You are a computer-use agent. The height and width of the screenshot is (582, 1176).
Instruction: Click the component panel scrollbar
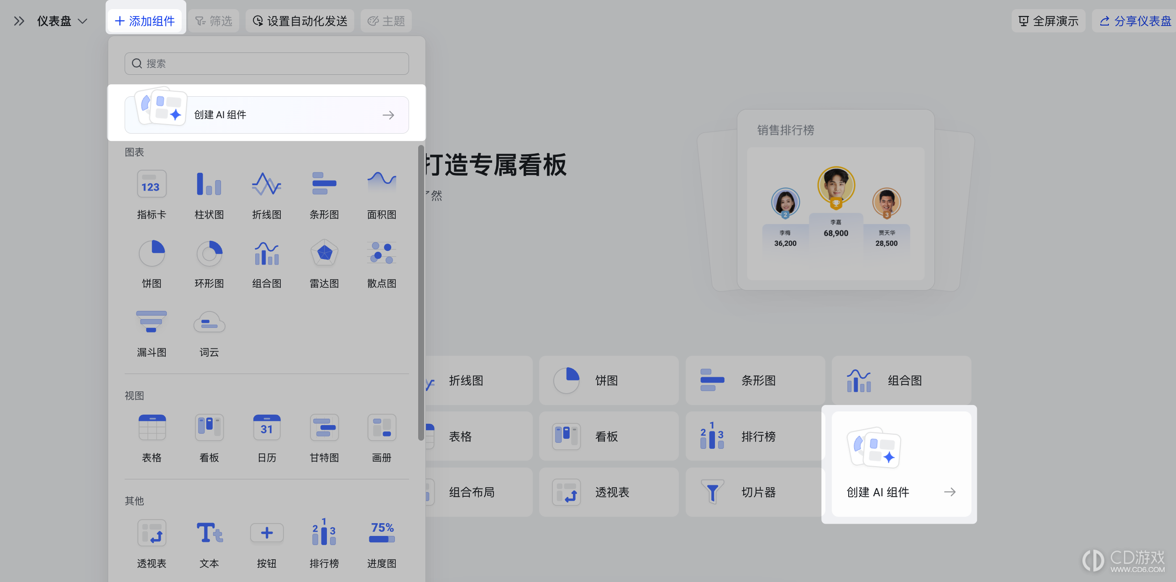click(x=421, y=292)
